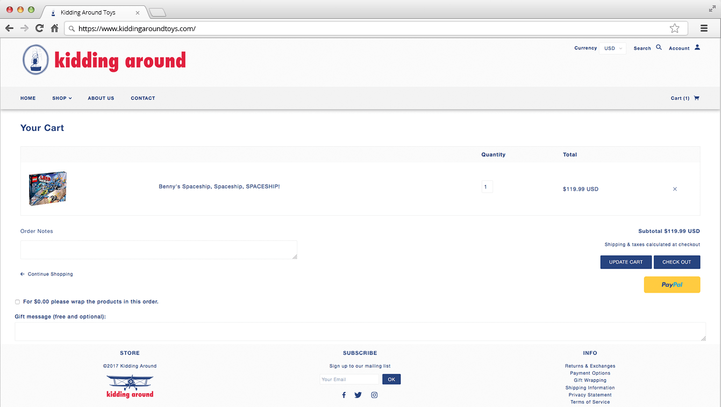This screenshot has width=721, height=407.
Task: Click the INFO footer heading
Action: (x=590, y=353)
